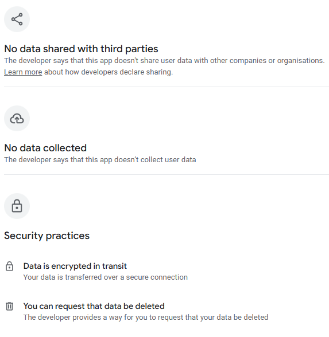Click the secure connection description text
Viewport: 329px width, 337px height.
[x=106, y=277]
